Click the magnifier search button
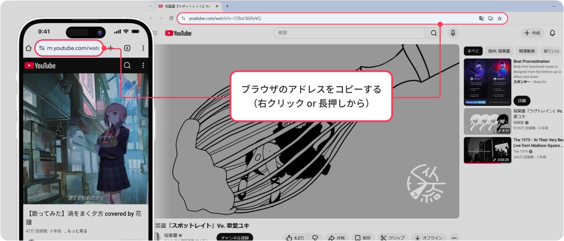The image size is (564, 241). [434, 33]
